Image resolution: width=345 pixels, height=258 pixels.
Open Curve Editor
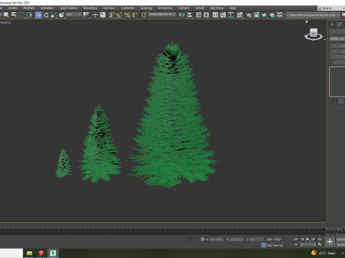(x=223, y=15)
